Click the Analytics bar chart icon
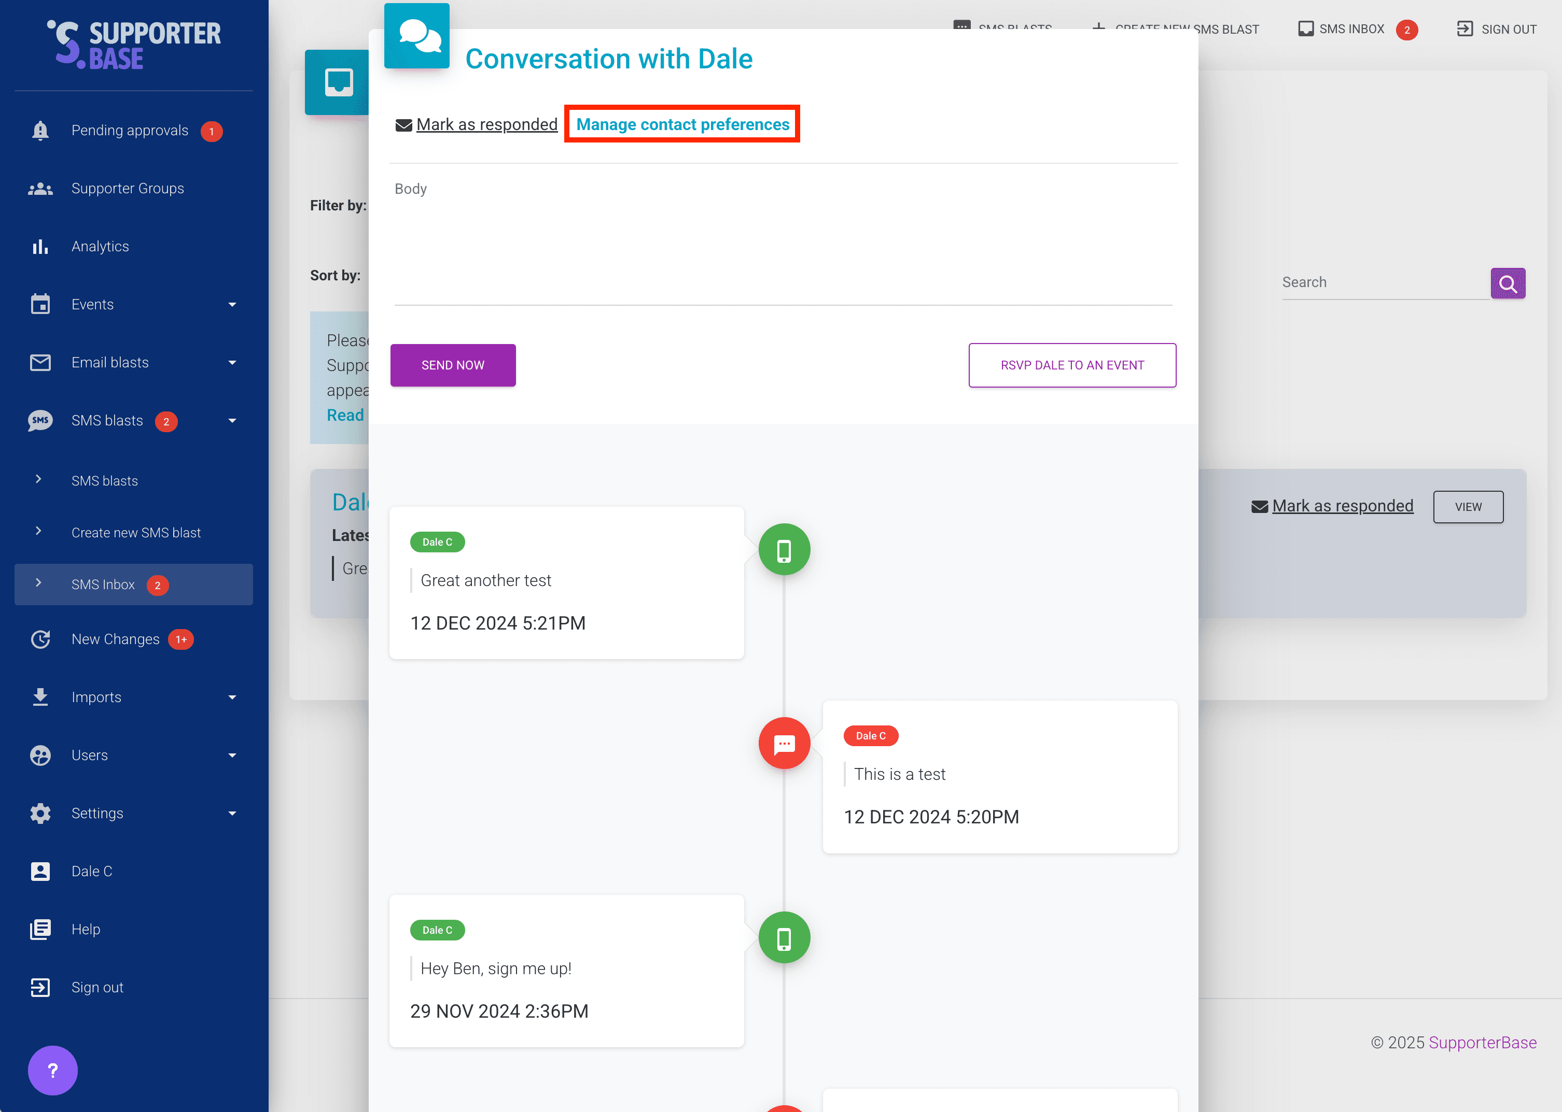Viewport: 1562px width, 1112px height. point(40,247)
